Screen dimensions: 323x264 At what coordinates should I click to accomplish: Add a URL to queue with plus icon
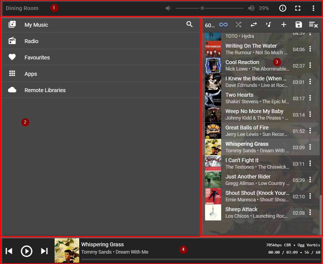pos(284,25)
